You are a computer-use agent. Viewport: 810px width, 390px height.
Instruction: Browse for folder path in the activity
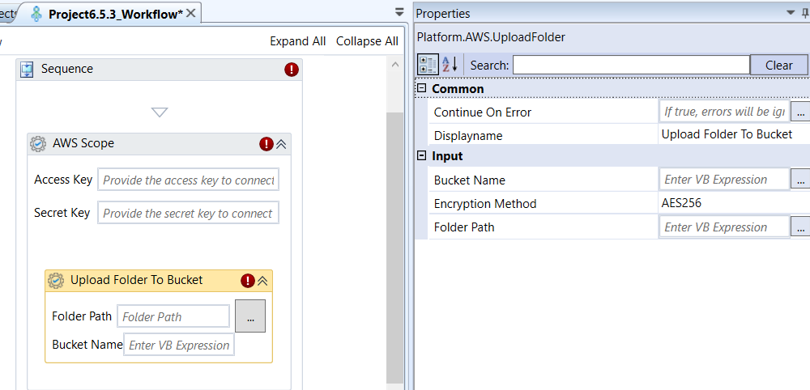click(x=250, y=316)
